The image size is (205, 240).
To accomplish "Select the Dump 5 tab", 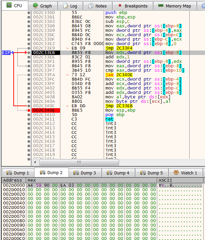I will coord(152,173).
